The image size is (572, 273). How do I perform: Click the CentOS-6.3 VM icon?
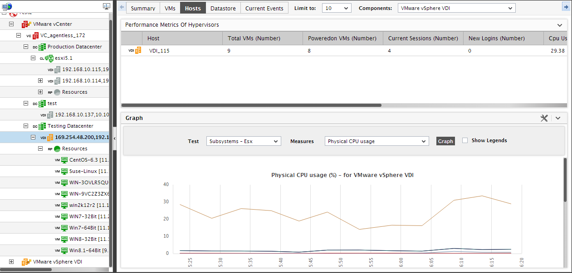[x=64, y=160]
